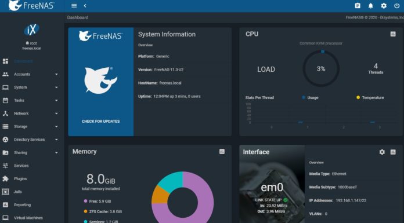Open CPU reports with the chart icon

(393, 34)
